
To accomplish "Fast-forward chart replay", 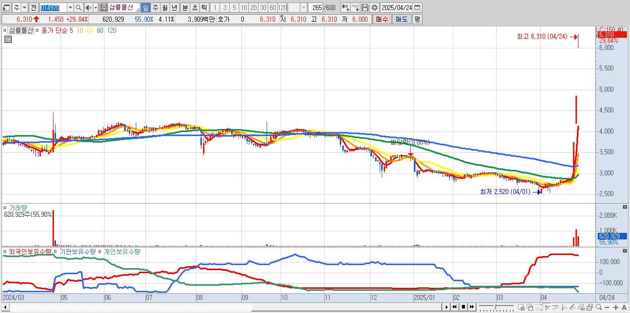I will point(472,307).
